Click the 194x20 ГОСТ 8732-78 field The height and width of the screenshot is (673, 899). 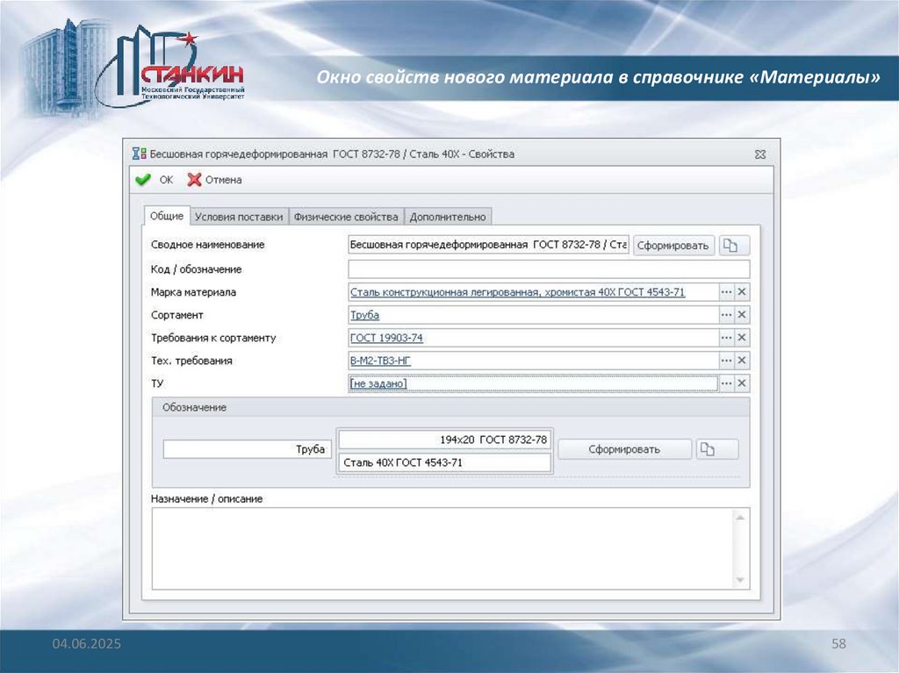click(445, 440)
